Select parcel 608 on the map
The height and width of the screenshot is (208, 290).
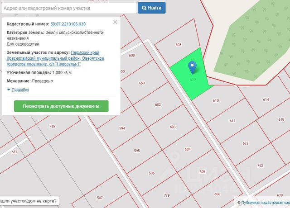point(179,45)
